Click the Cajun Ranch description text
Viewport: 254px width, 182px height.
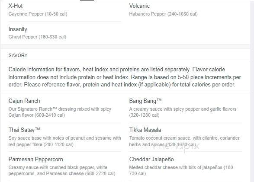(x=60, y=112)
